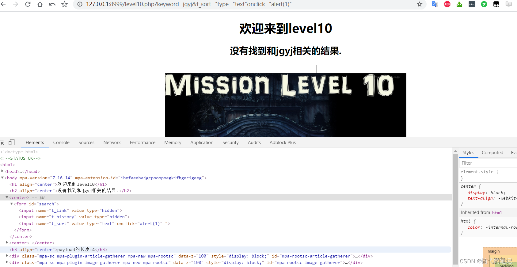Click the Mission Level 10 image
The height and width of the screenshot is (267, 517).
point(286,105)
